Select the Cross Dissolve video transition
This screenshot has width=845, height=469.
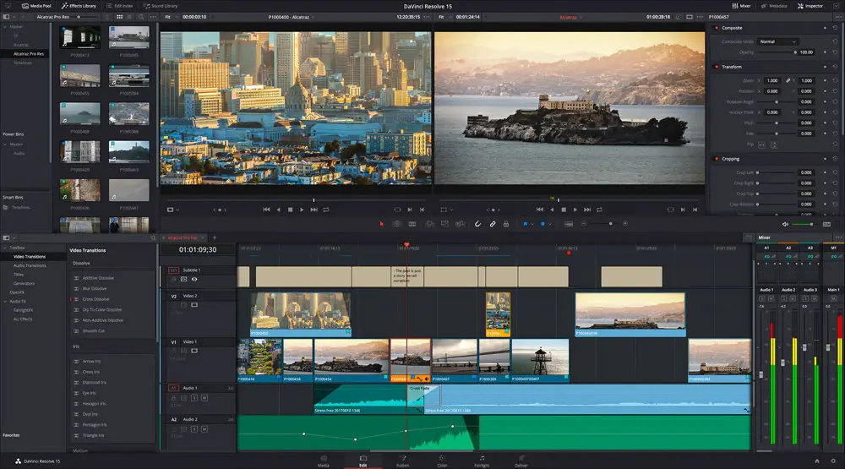point(96,299)
